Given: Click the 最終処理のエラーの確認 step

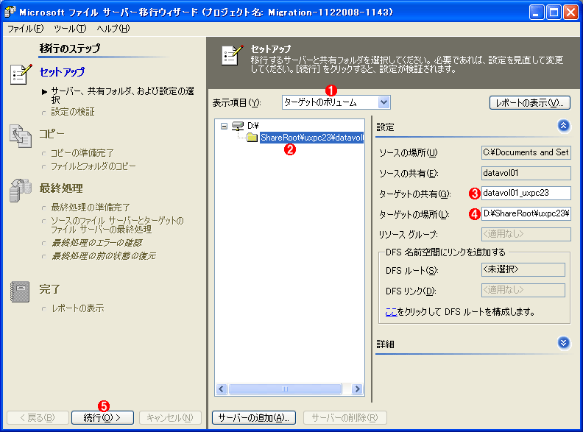Looking at the screenshot, I should [96, 243].
